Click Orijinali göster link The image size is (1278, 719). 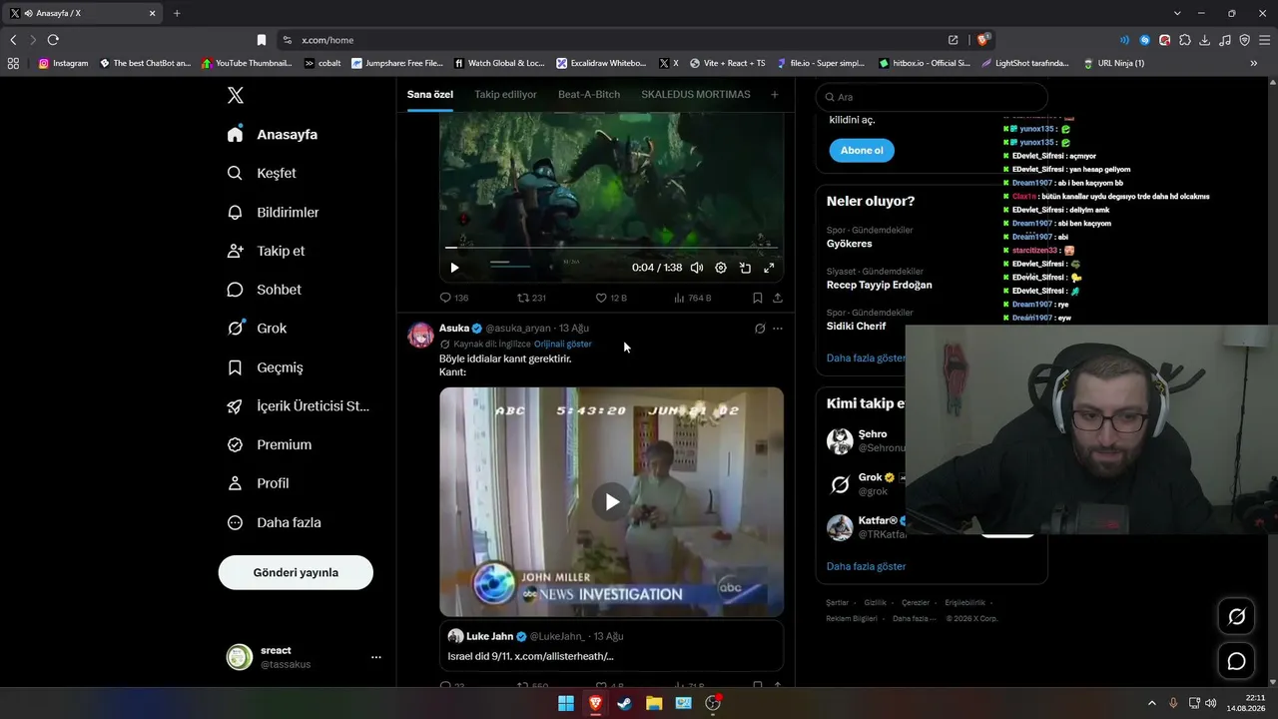point(563,344)
